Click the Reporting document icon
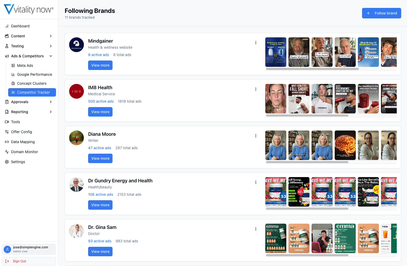Image resolution: width=407 pixels, height=266 pixels. point(7,112)
